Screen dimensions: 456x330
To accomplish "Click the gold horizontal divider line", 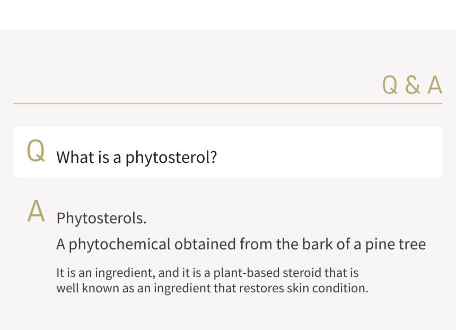I will click(227, 103).
